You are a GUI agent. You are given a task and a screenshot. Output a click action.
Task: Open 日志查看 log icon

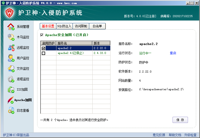(11, 110)
